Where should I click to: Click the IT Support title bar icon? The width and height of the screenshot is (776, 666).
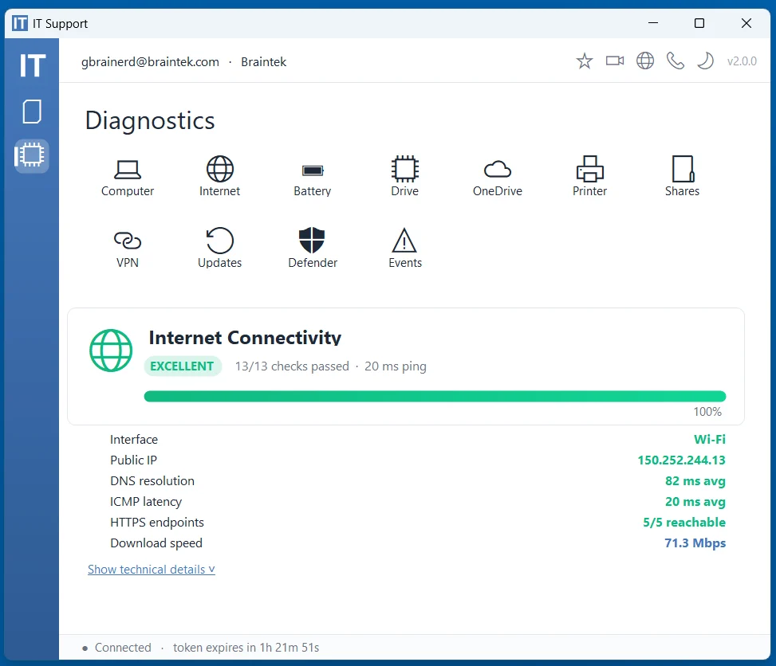(20, 23)
